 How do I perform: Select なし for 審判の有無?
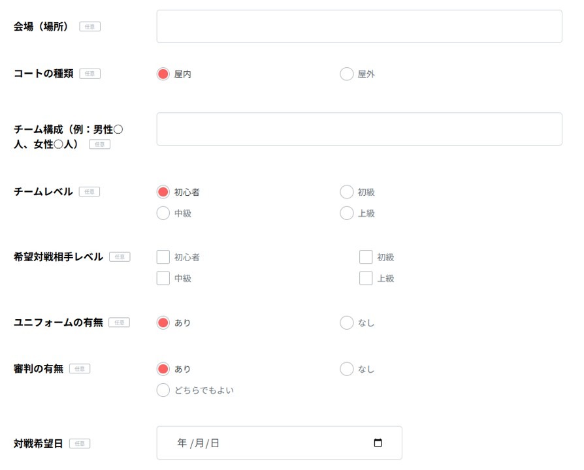coord(346,369)
